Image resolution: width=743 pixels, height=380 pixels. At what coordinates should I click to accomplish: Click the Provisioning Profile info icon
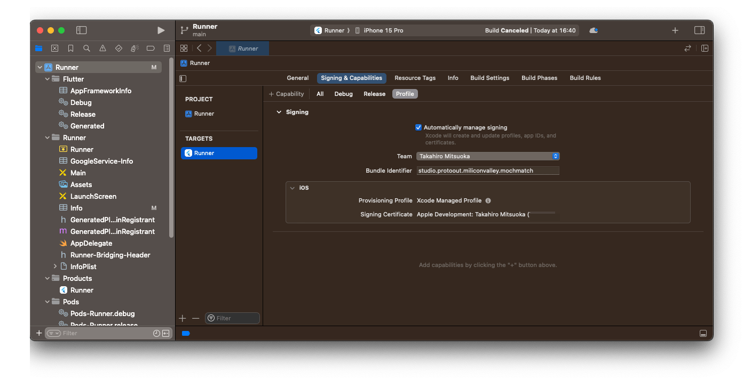coord(488,200)
